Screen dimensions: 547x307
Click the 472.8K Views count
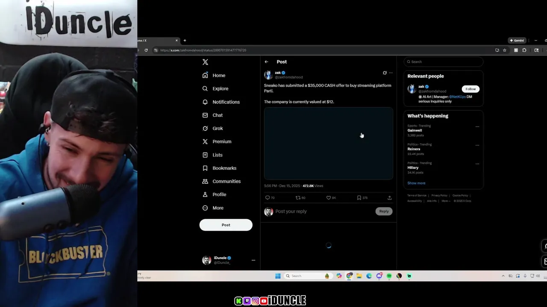pyautogui.click(x=313, y=186)
